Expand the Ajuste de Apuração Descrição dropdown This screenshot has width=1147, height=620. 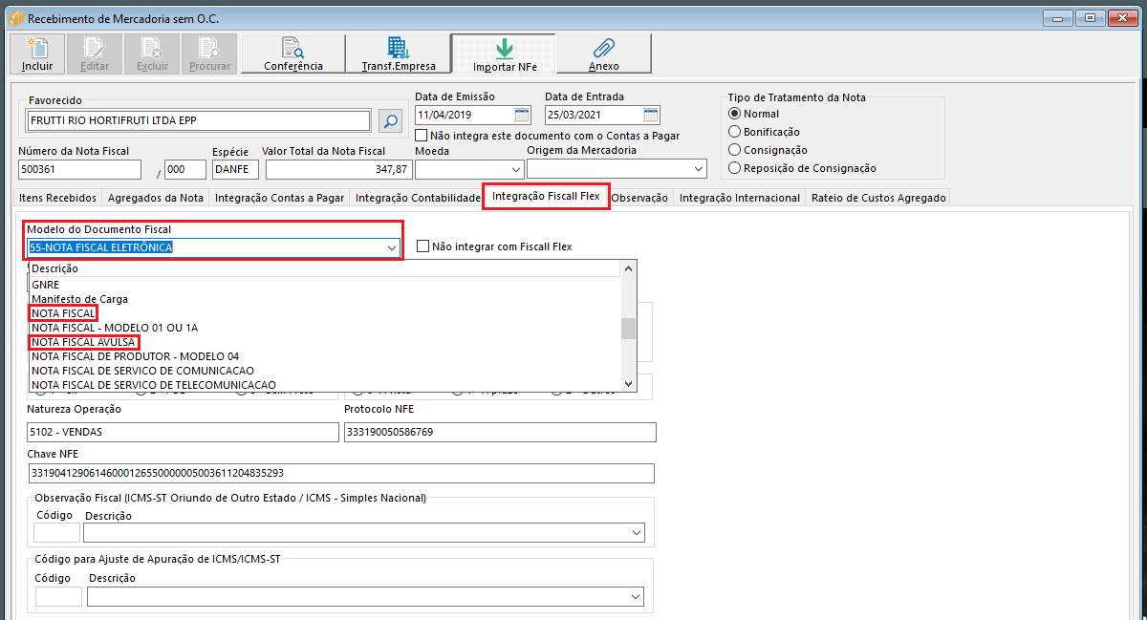click(637, 596)
